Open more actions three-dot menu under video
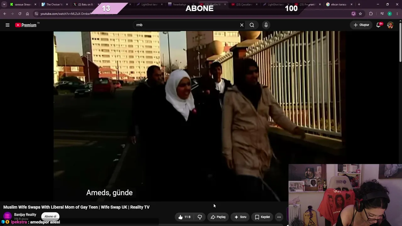 click(x=279, y=217)
